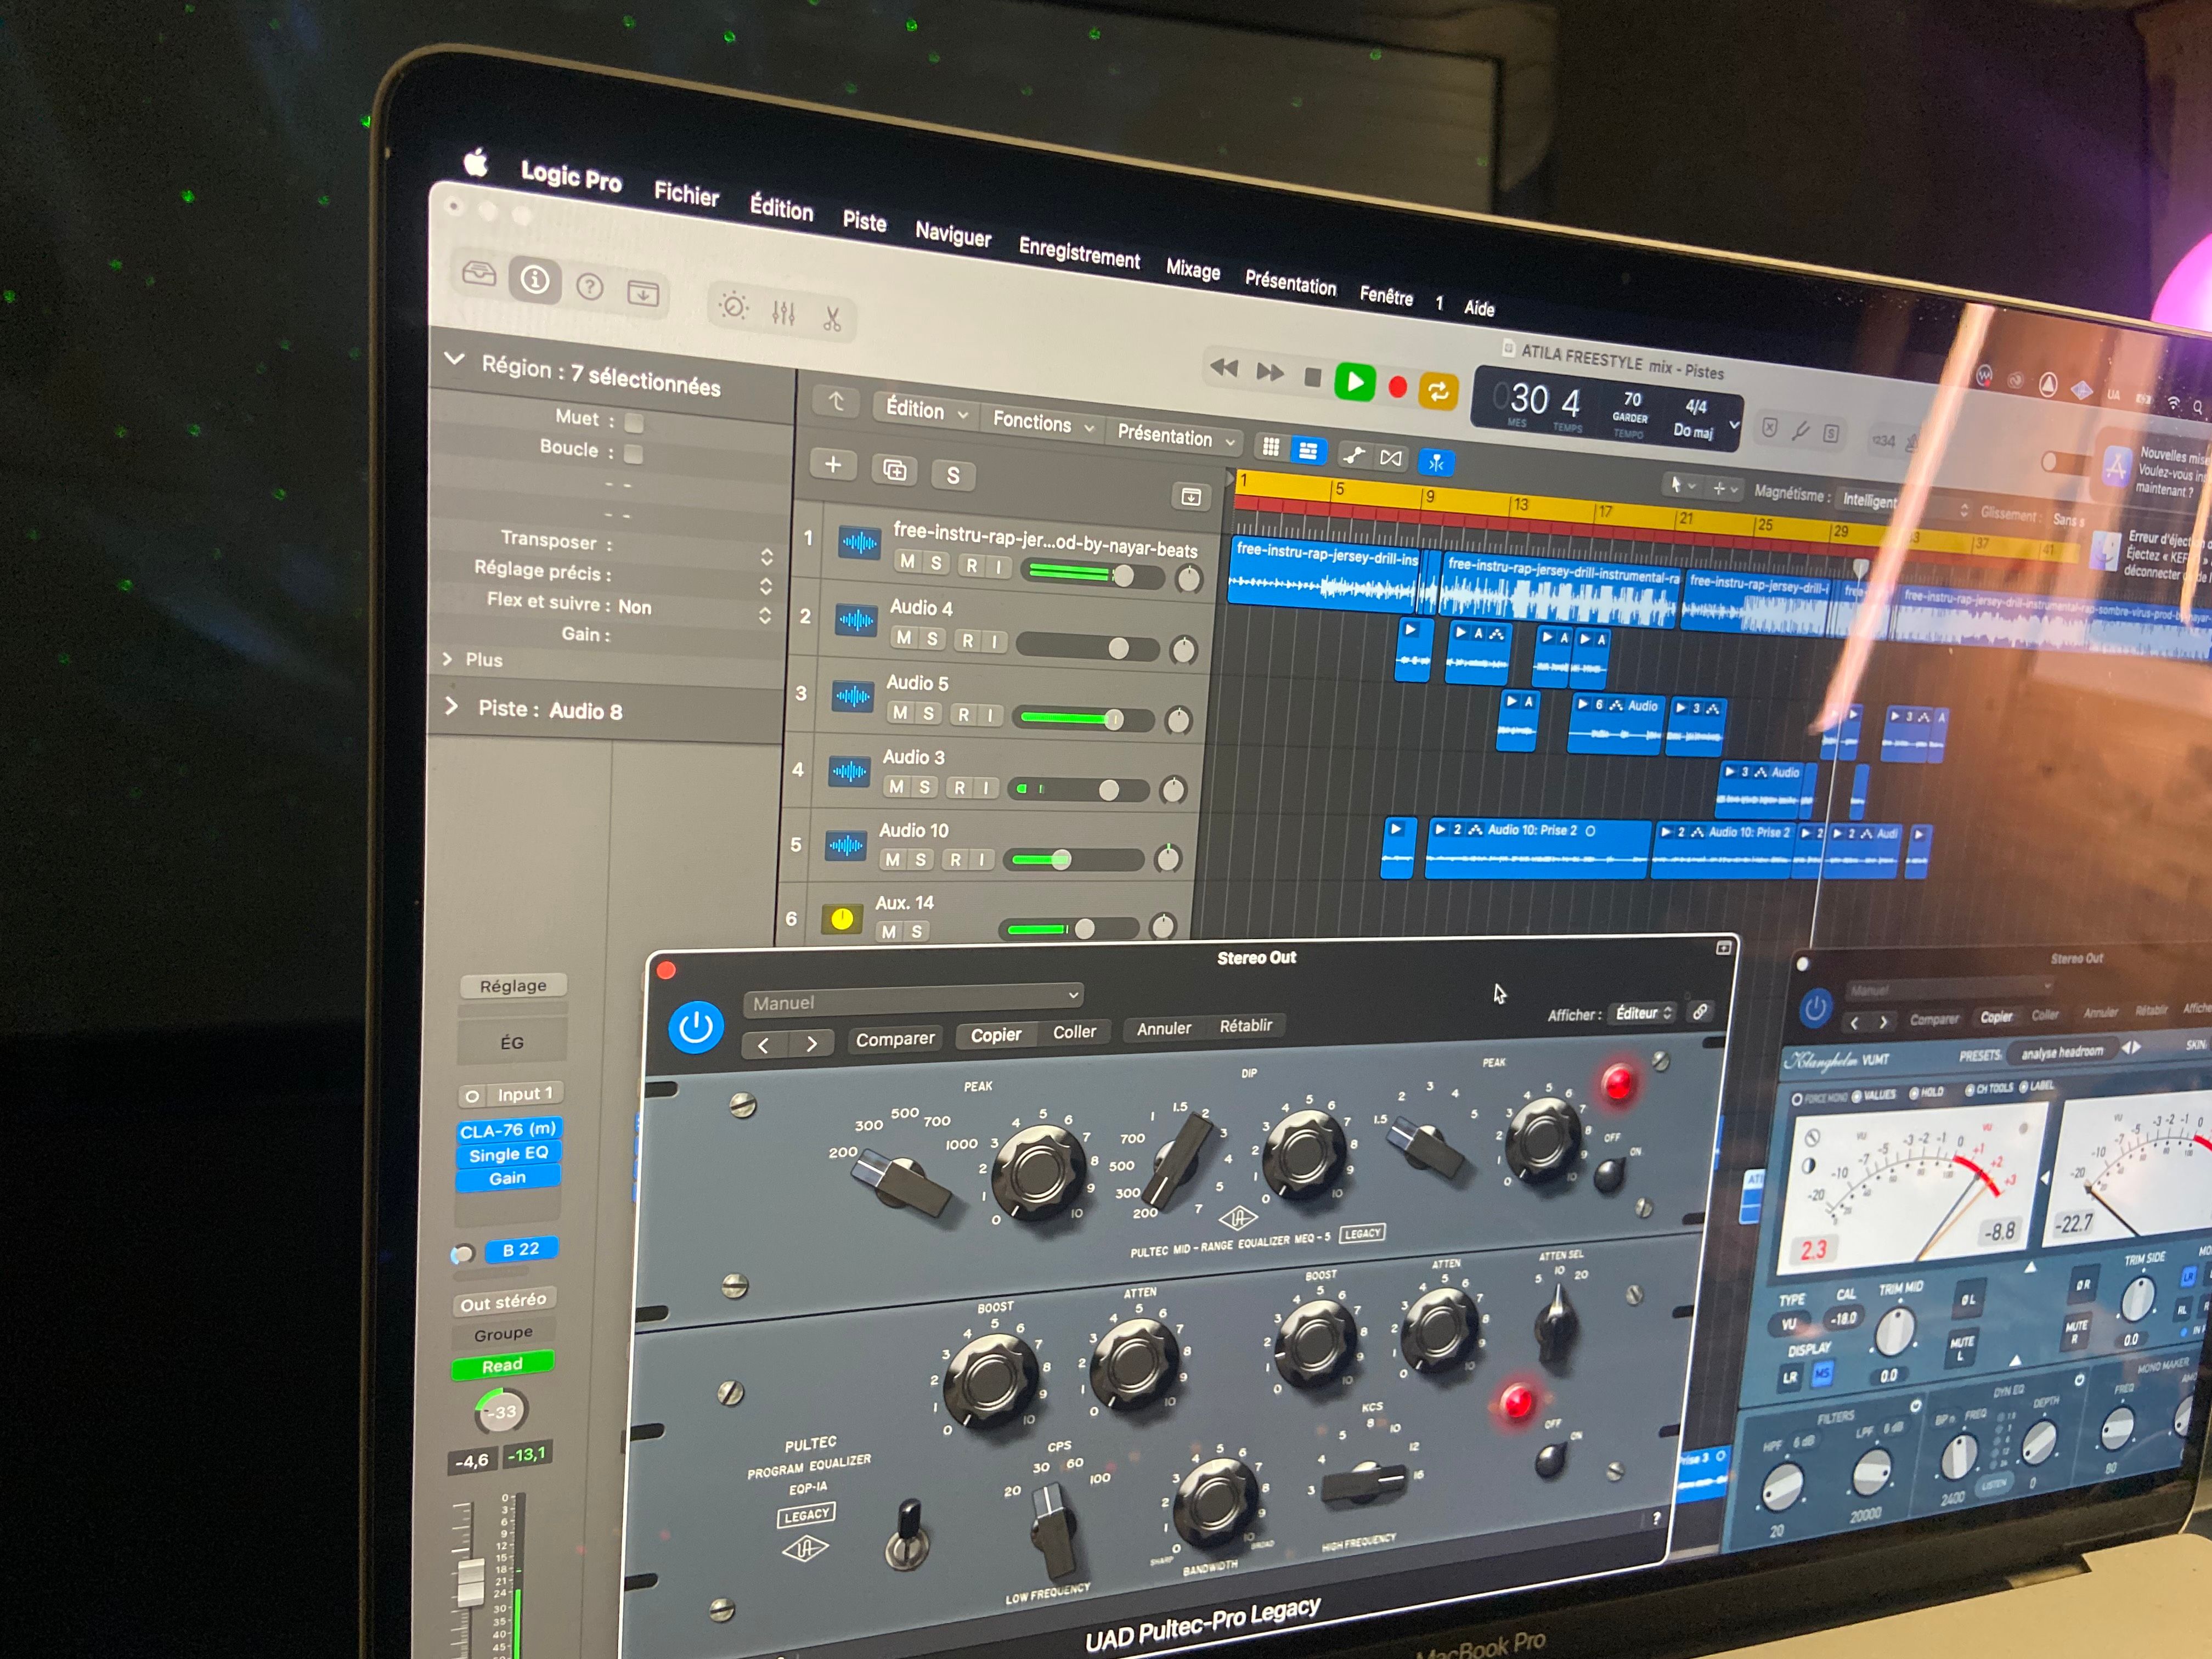Switch to grid view icon in Tracks area

(1270, 447)
